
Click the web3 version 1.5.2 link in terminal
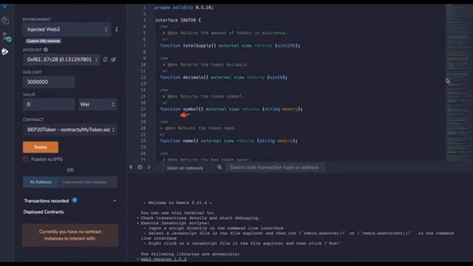[163, 259]
